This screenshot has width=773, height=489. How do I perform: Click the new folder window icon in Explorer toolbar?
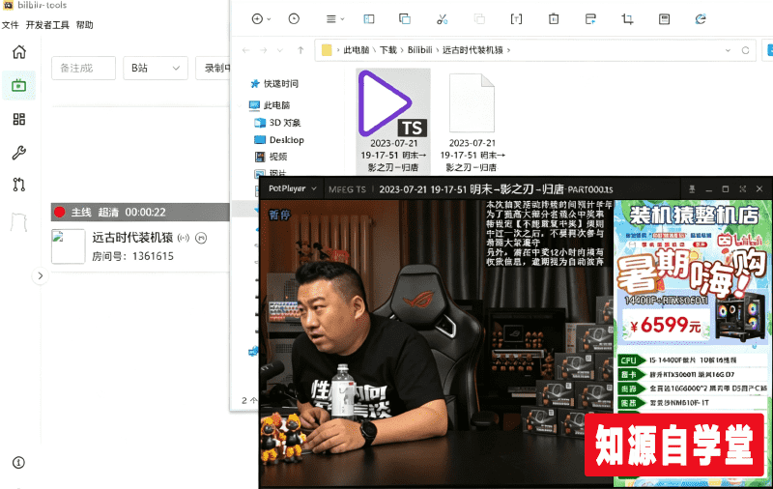[x=590, y=18]
